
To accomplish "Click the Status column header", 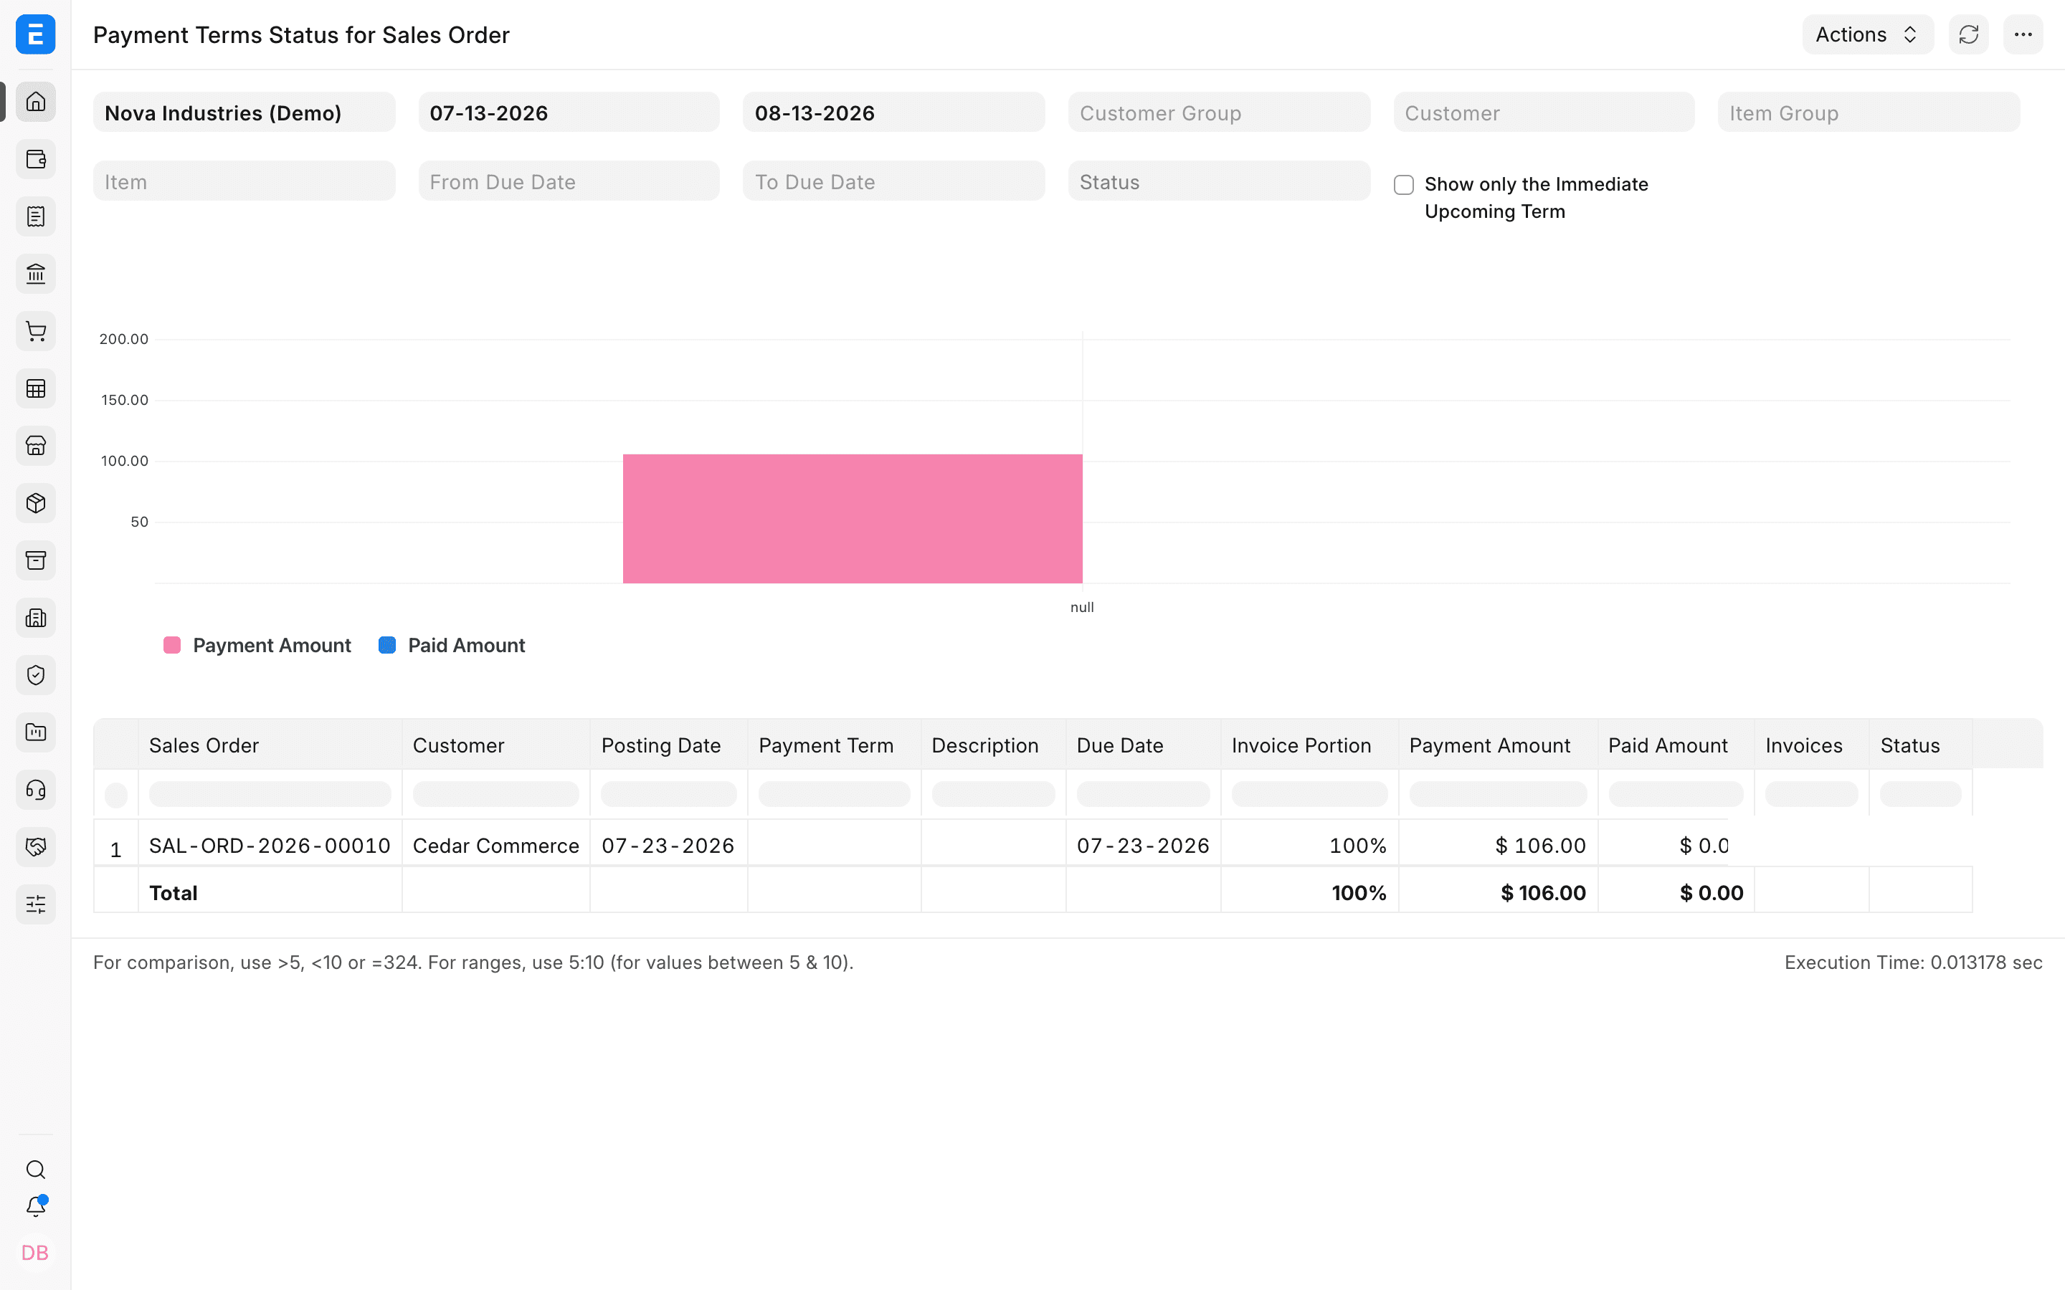I will [x=1920, y=745].
